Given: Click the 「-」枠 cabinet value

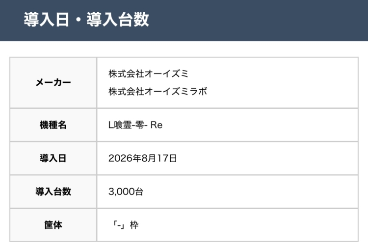Looking at the screenshot, I should coord(125,225).
